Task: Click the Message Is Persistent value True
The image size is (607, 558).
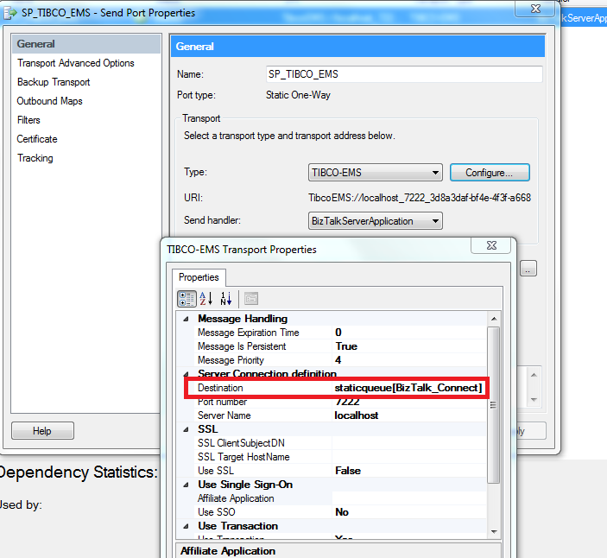Action: [346, 346]
